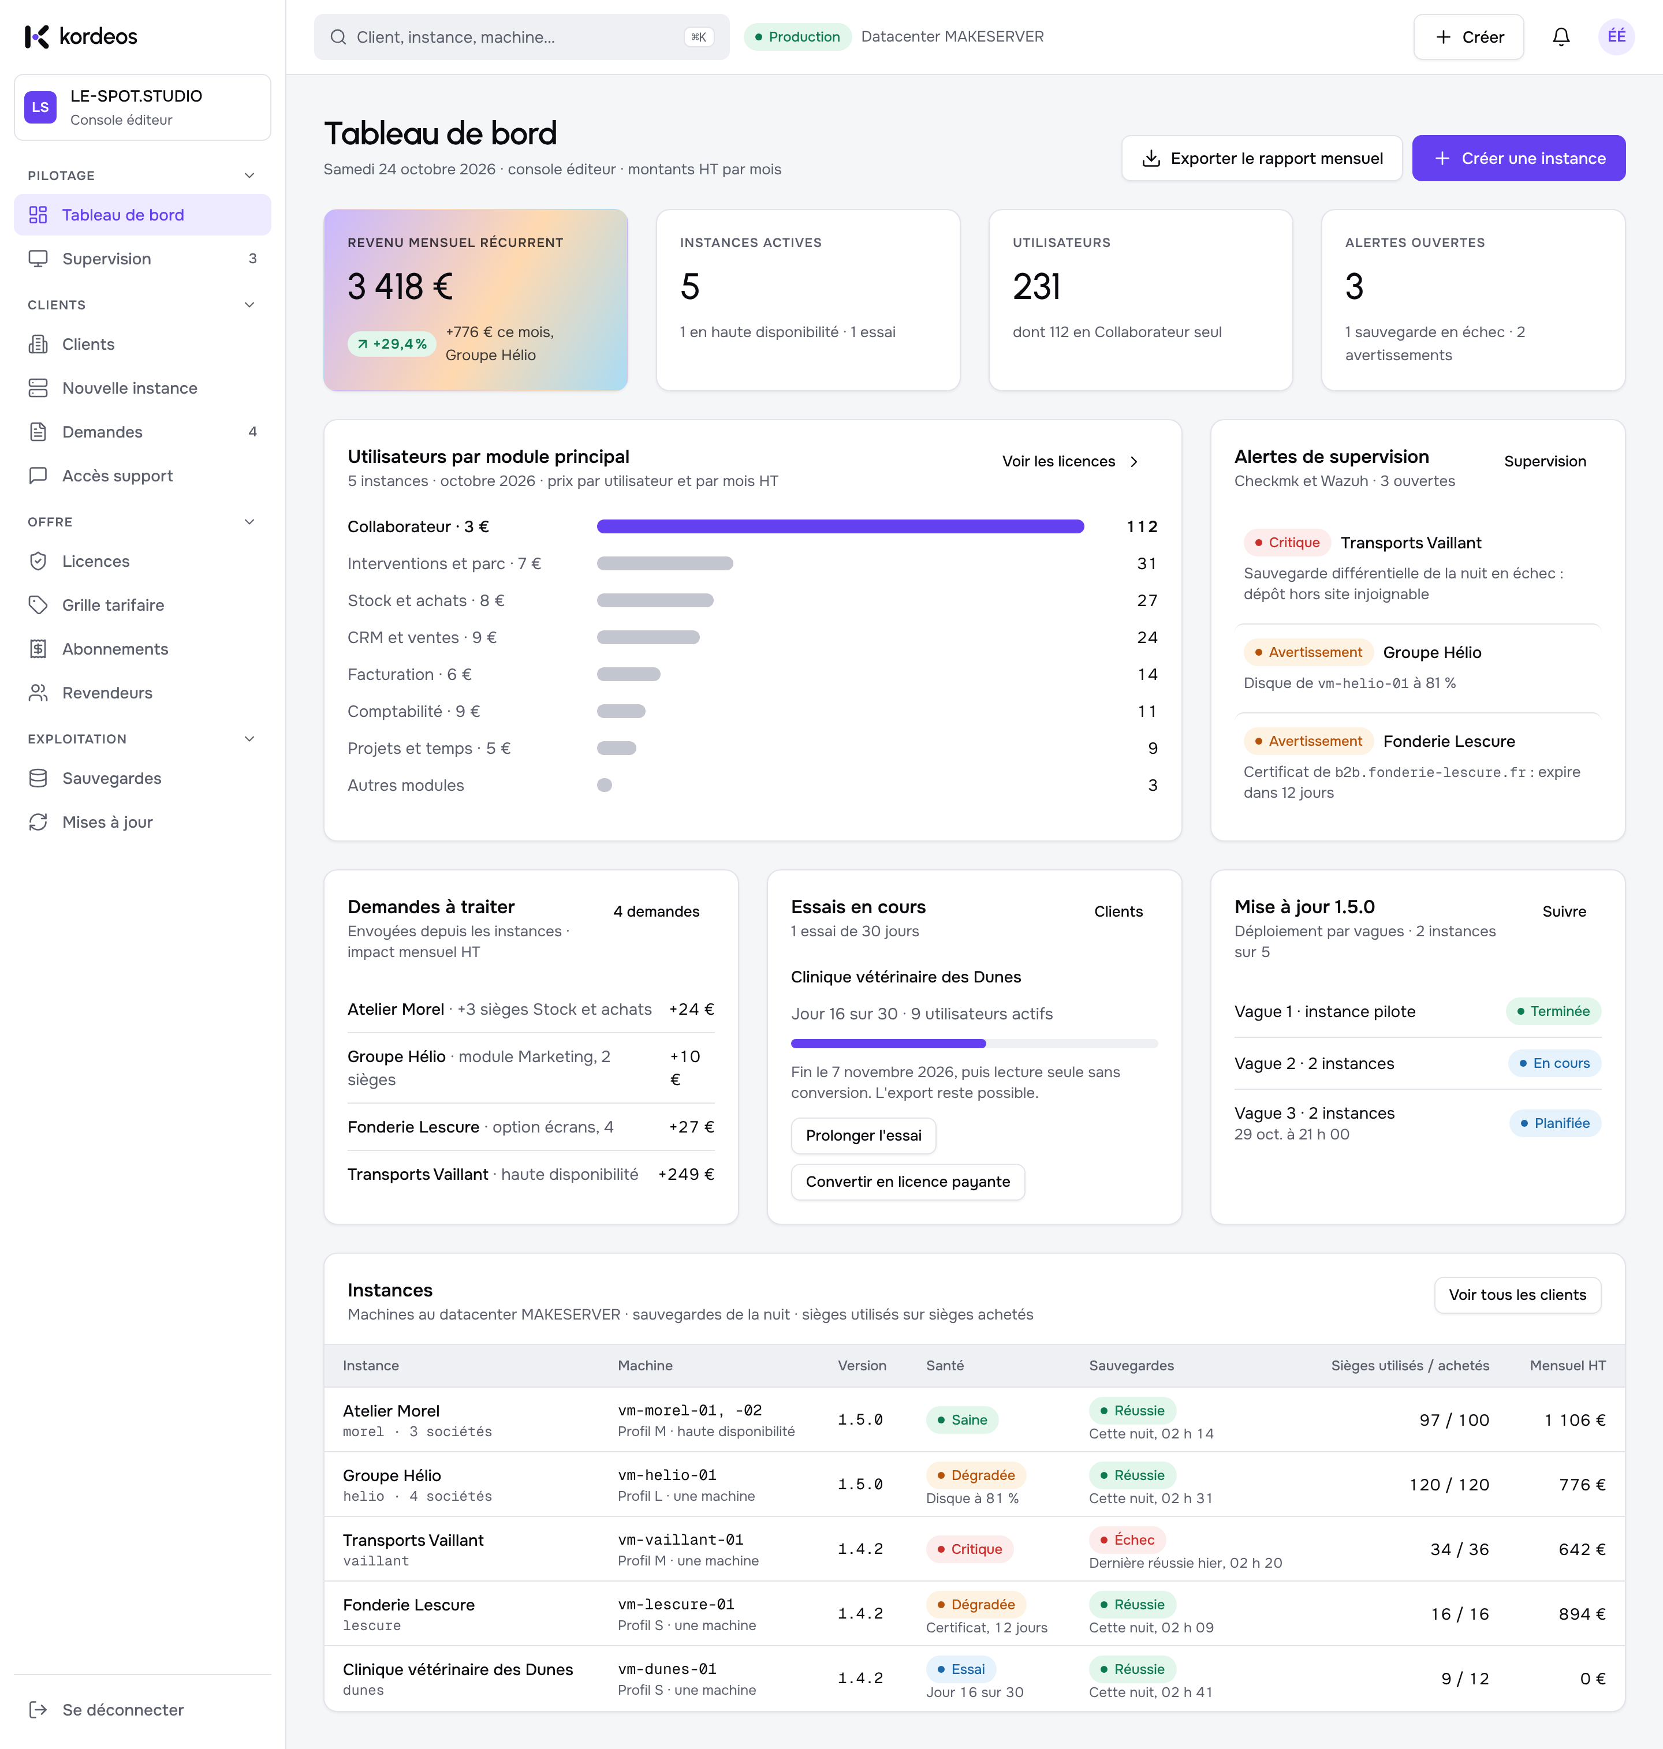Click the trial progress bar

click(974, 1044)
